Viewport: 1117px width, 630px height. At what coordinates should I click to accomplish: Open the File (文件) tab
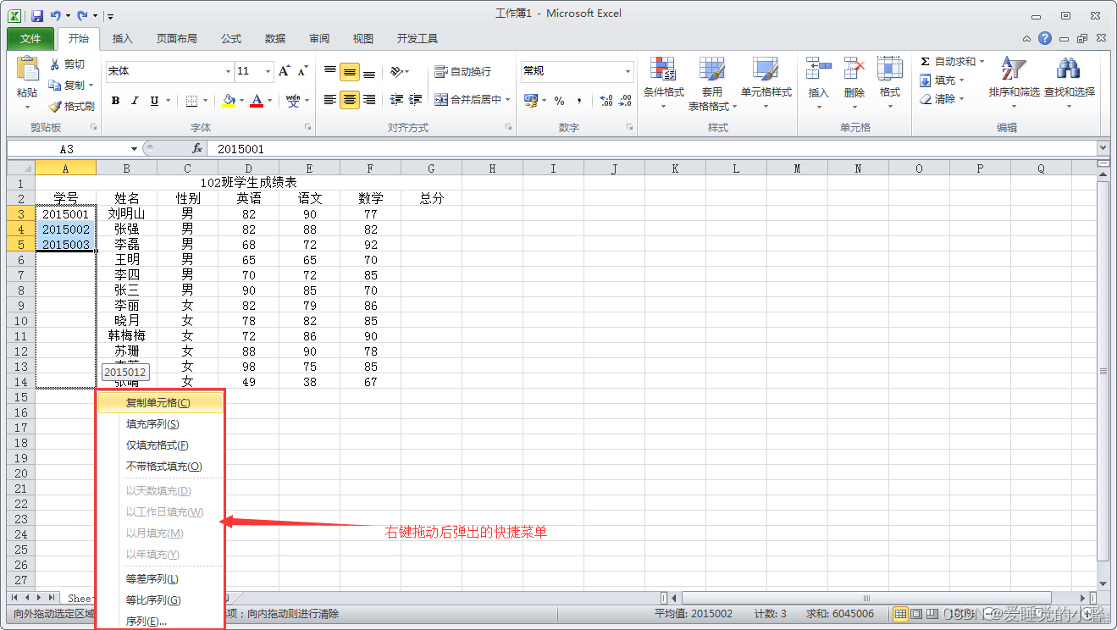pos(30,38)
